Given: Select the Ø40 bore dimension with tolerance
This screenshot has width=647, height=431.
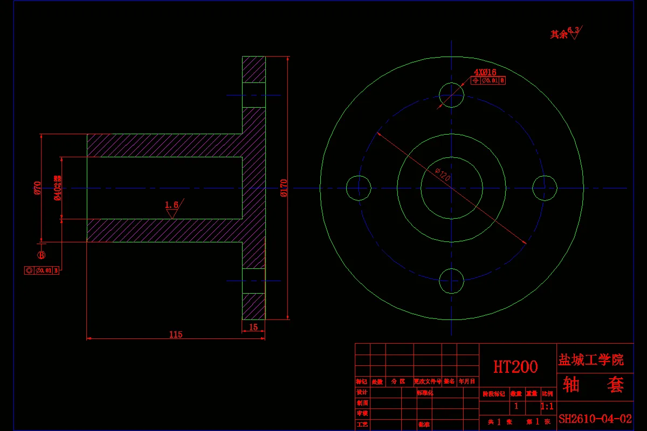Looking at the screenshot, I should [57, 187].
